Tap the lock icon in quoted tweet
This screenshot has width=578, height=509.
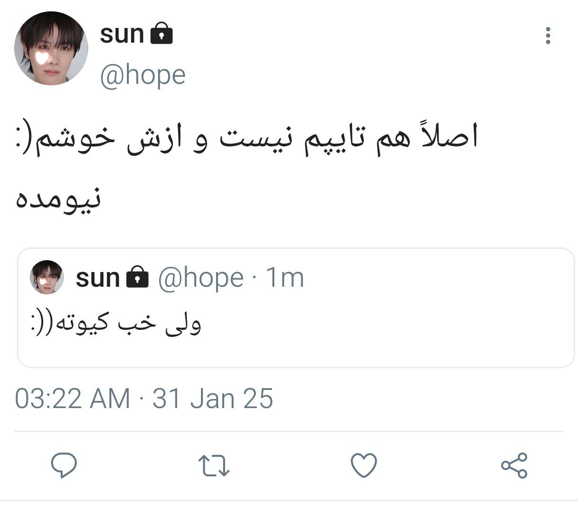point(137,277)
